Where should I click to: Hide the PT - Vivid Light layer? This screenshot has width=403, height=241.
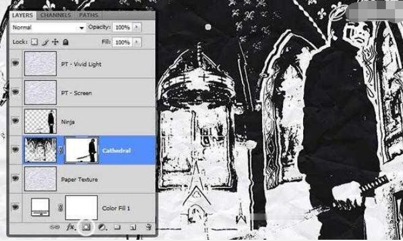pos(15,63)
